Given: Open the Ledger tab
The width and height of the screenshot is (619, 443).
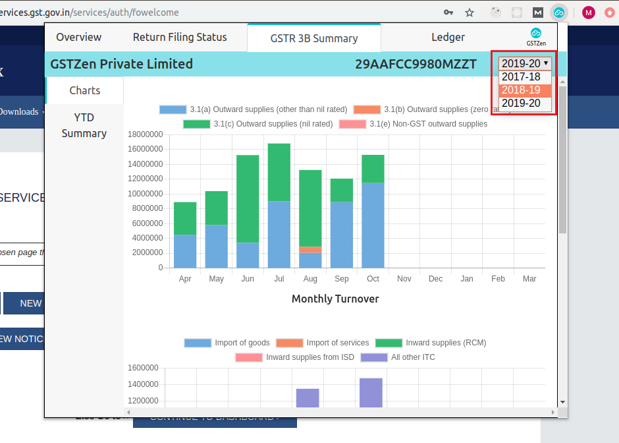Looking at the screenshot, I should tap(448, 37).
